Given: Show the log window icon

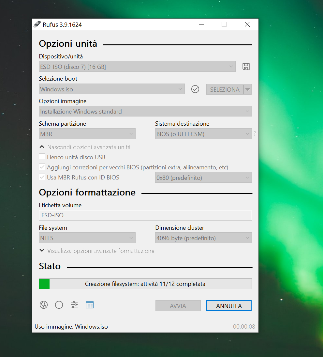Looking at the screenshot, I should (x=90, y=305).
